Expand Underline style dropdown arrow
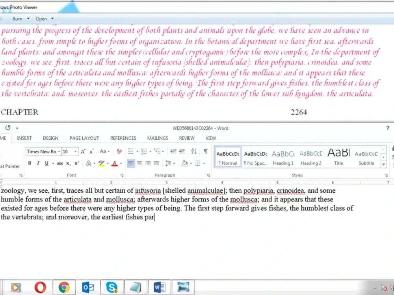This screenshot has width=394, height=295. coord(53,164)
